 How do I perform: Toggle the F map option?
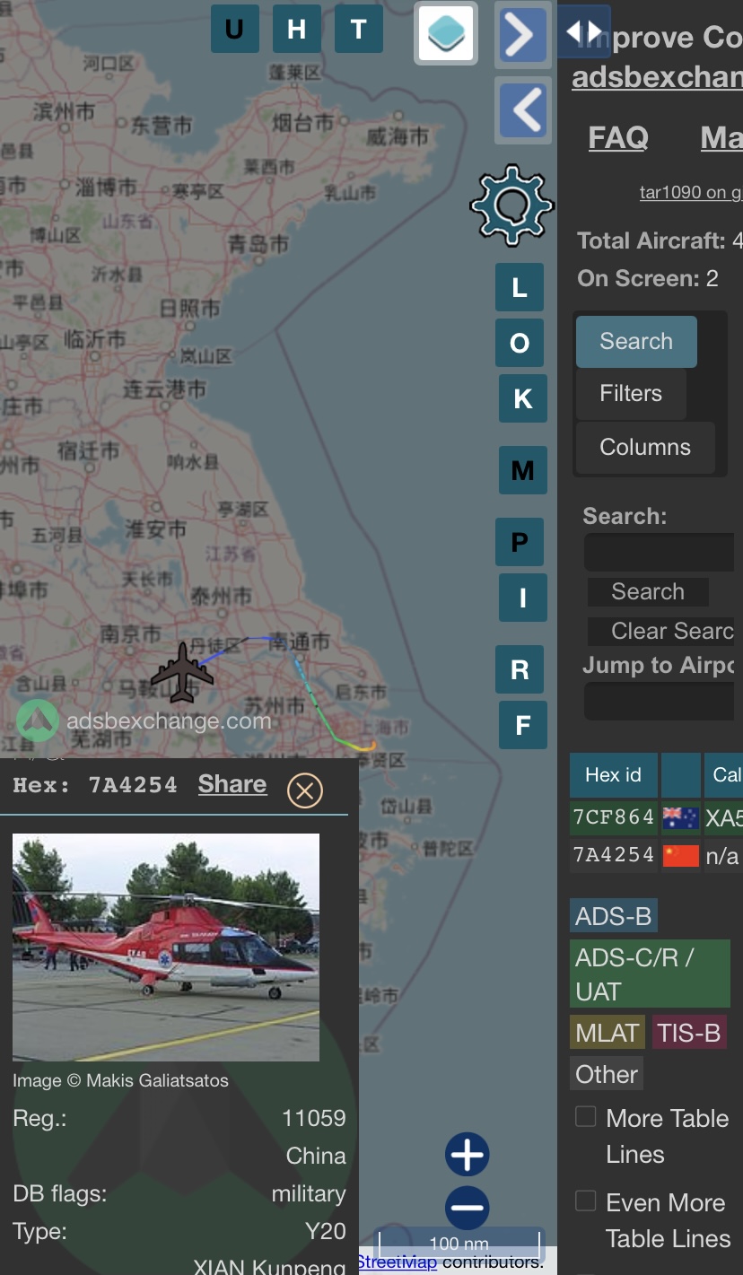coord(523,725)
